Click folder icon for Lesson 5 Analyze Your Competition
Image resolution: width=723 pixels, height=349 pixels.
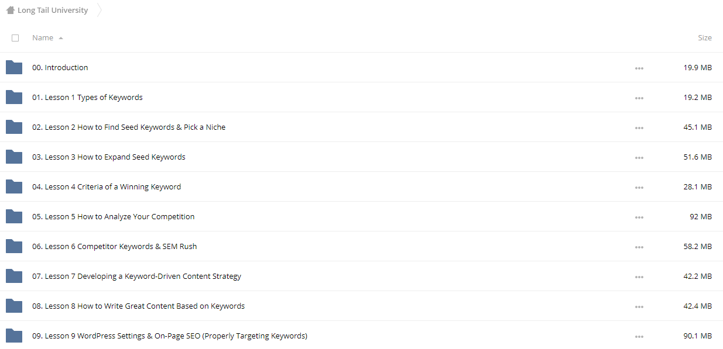14,216
